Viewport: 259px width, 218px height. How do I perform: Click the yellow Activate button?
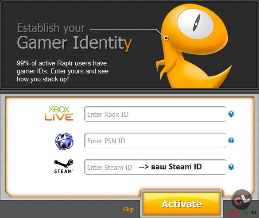tap(182, 204)
